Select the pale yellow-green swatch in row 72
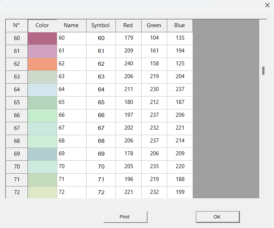Viewport: 274px width, 228px height. [42, 192]
